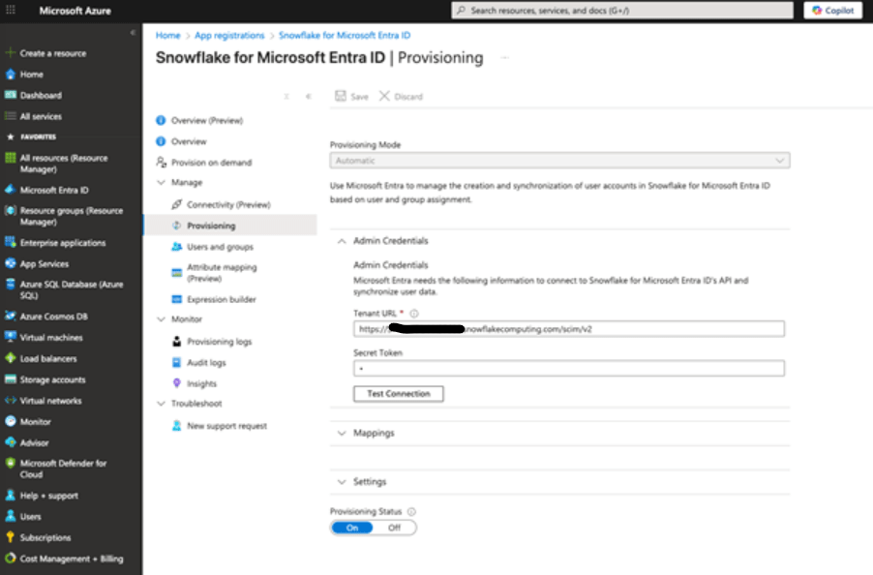Click the search resources box
Viewport: 873px width, 575px height.
point(622,10)
